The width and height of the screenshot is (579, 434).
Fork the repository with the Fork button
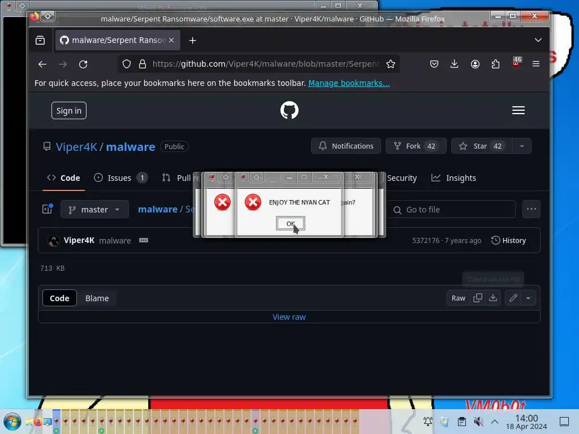(416, 146)
